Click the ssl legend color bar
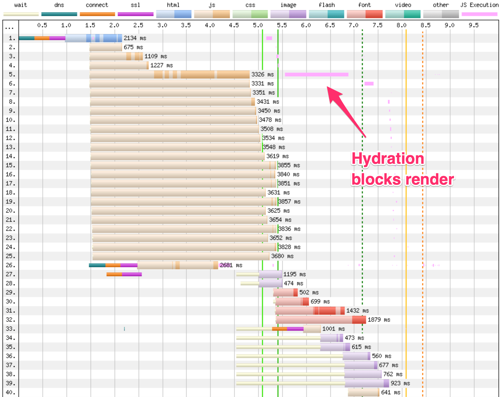The height and width of the screenshot is (397, 502). coord(135,14)
